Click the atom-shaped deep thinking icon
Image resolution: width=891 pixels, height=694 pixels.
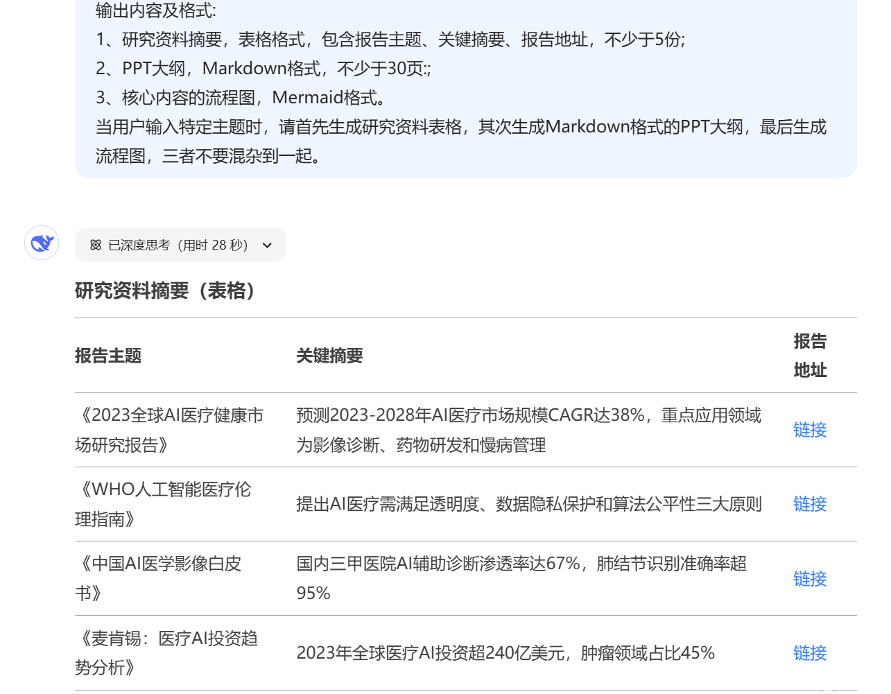point(96,245)
